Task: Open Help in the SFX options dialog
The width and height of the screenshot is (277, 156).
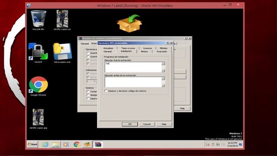Action: [164, 124]
